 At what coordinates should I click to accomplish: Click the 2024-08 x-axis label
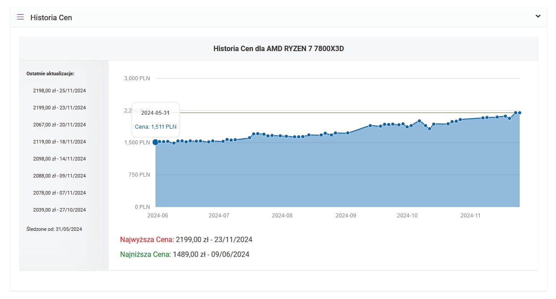tap(282, 215)
